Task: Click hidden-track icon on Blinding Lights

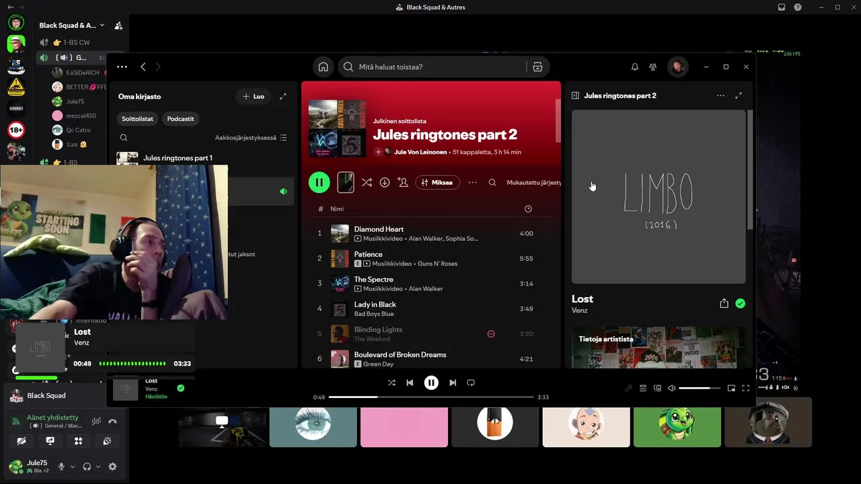Action: [491, 333]
